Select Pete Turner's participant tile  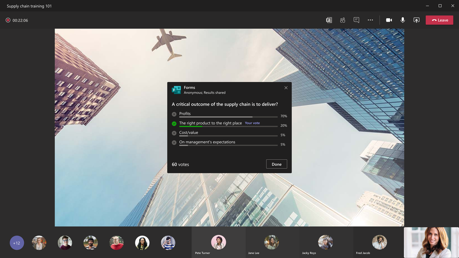[218, 242]
